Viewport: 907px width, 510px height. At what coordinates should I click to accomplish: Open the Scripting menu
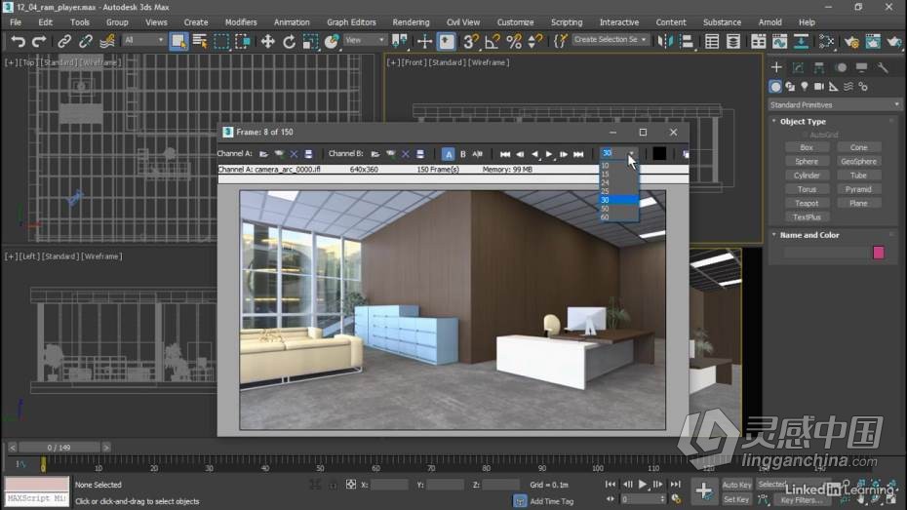pyautogui.click(x=567, y=22)
